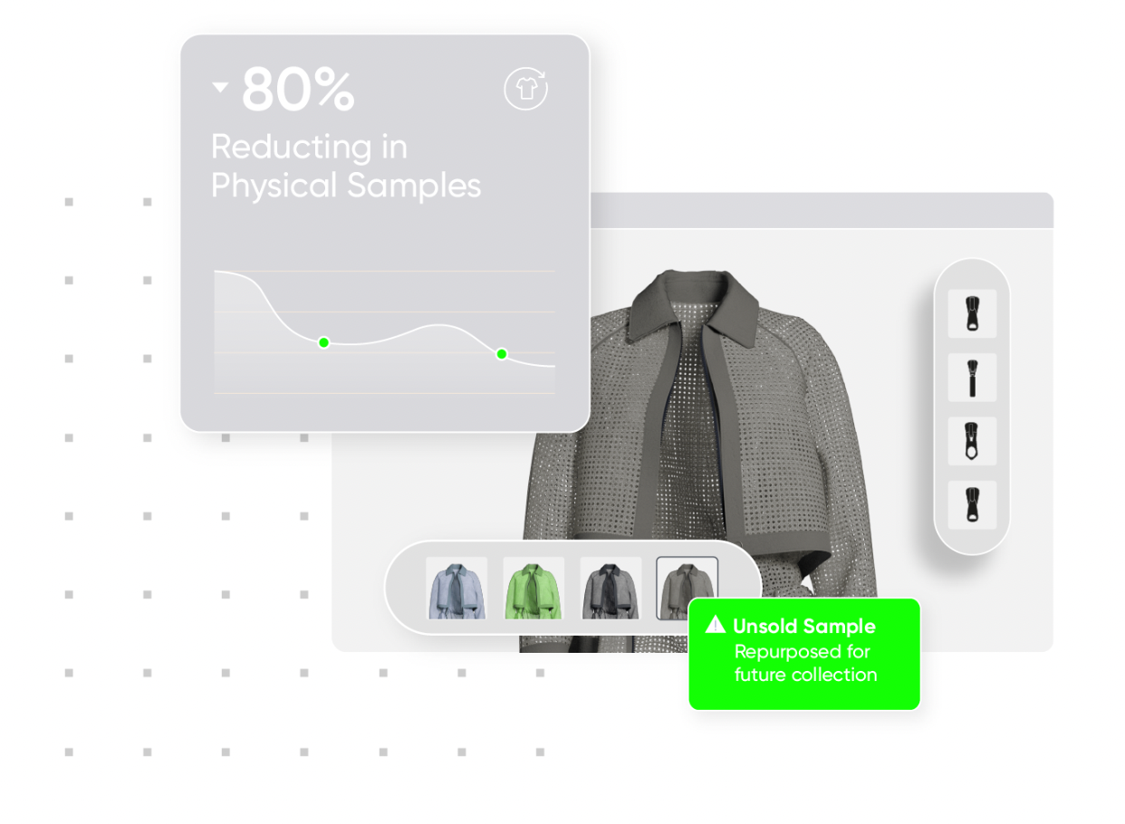Click the recycle garment icon
The height and width of the screenshot is (824, 1125).
526,89
